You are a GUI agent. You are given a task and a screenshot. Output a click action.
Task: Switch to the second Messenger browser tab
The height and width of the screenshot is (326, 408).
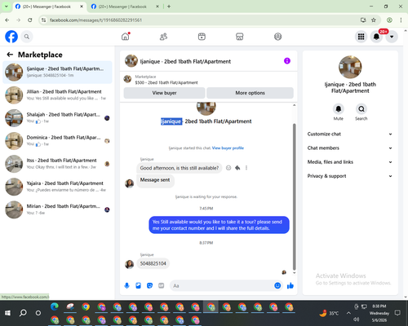124,7
